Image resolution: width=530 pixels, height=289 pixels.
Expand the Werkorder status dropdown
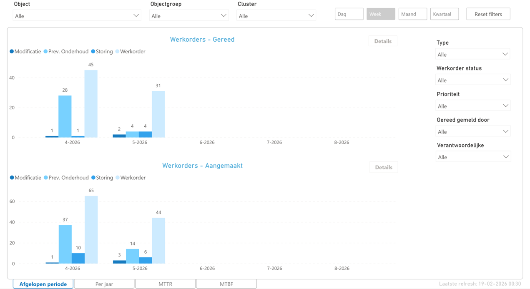click(472, 80)
